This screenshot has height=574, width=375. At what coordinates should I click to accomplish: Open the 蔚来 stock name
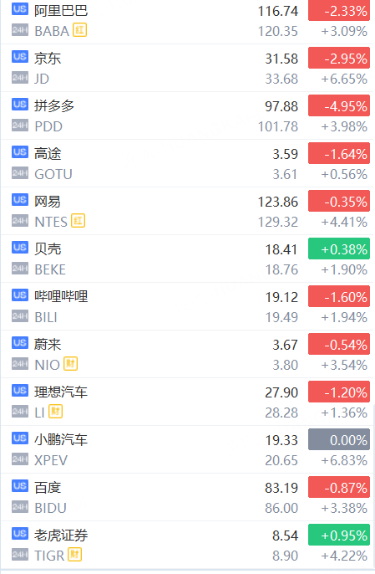coord(48,344)
